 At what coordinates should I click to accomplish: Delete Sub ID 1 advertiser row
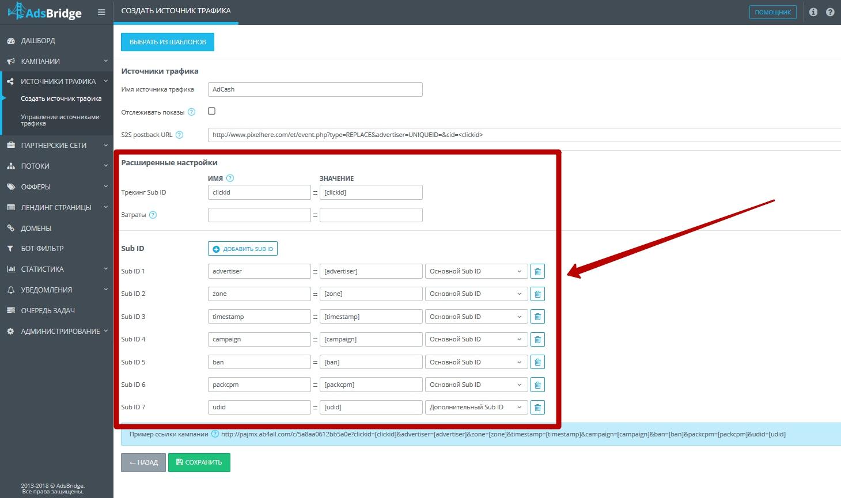point(537,271)
